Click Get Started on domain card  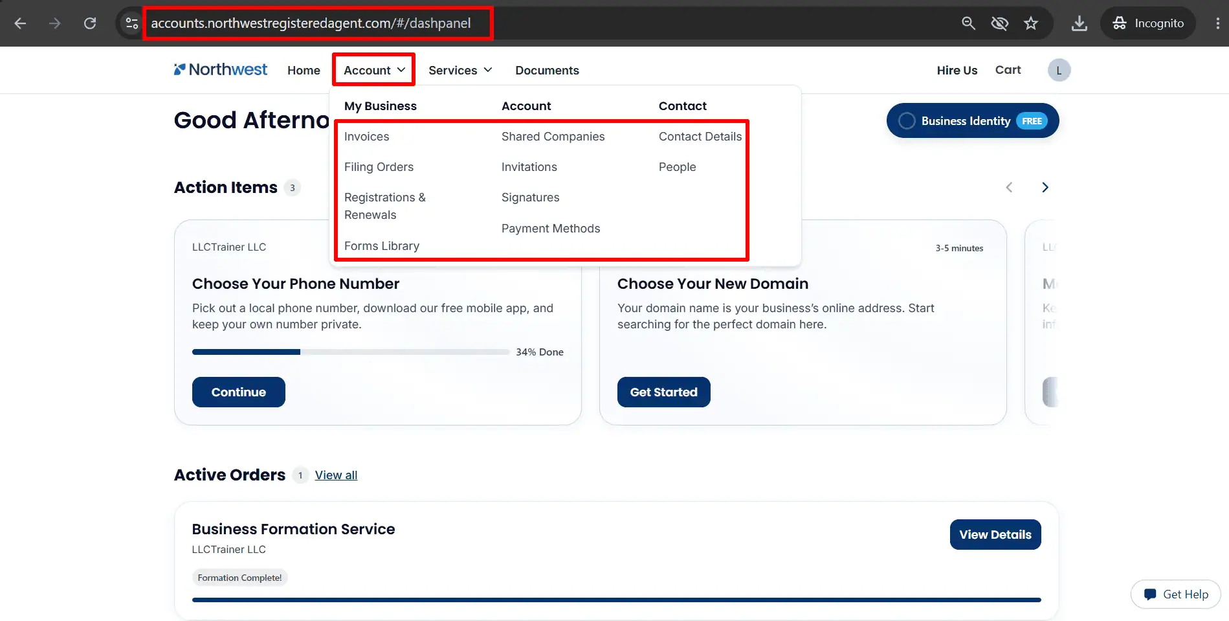[x=663, y=392]
